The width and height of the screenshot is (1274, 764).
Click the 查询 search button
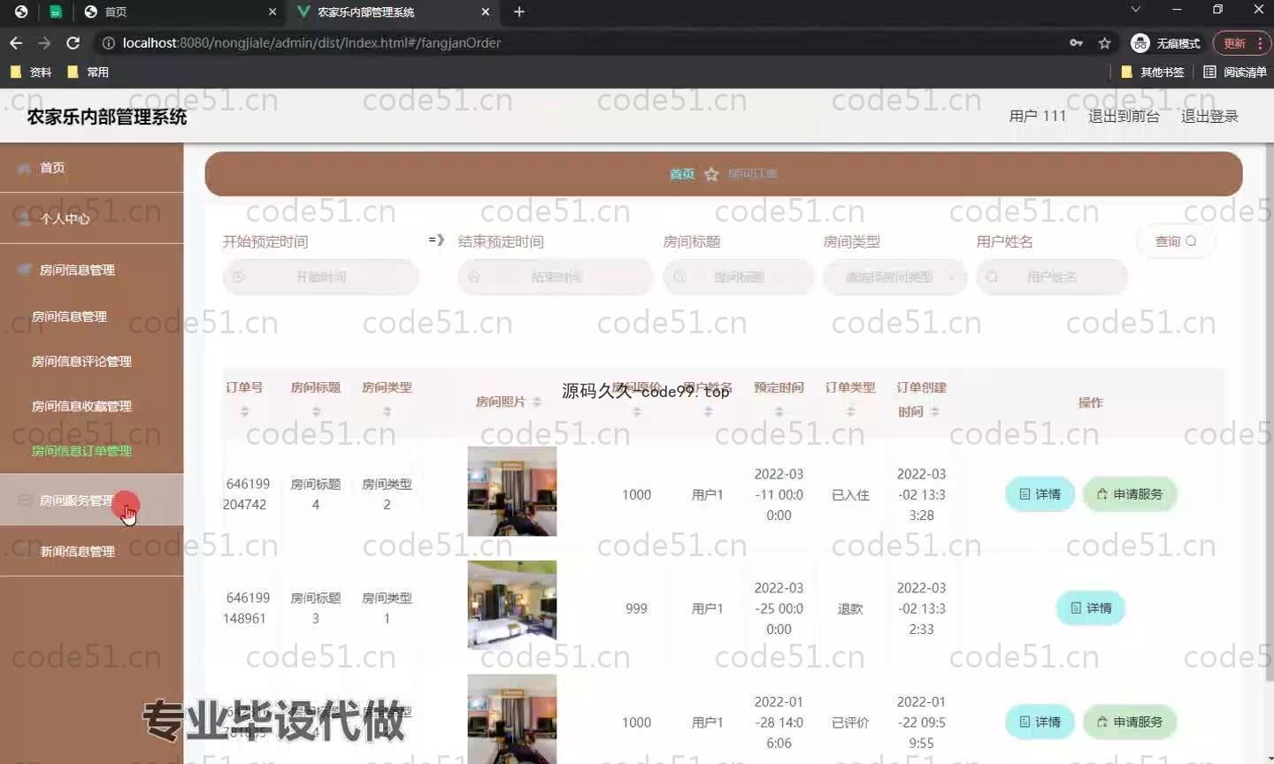pyautogui.click(x=1176, y=241)
